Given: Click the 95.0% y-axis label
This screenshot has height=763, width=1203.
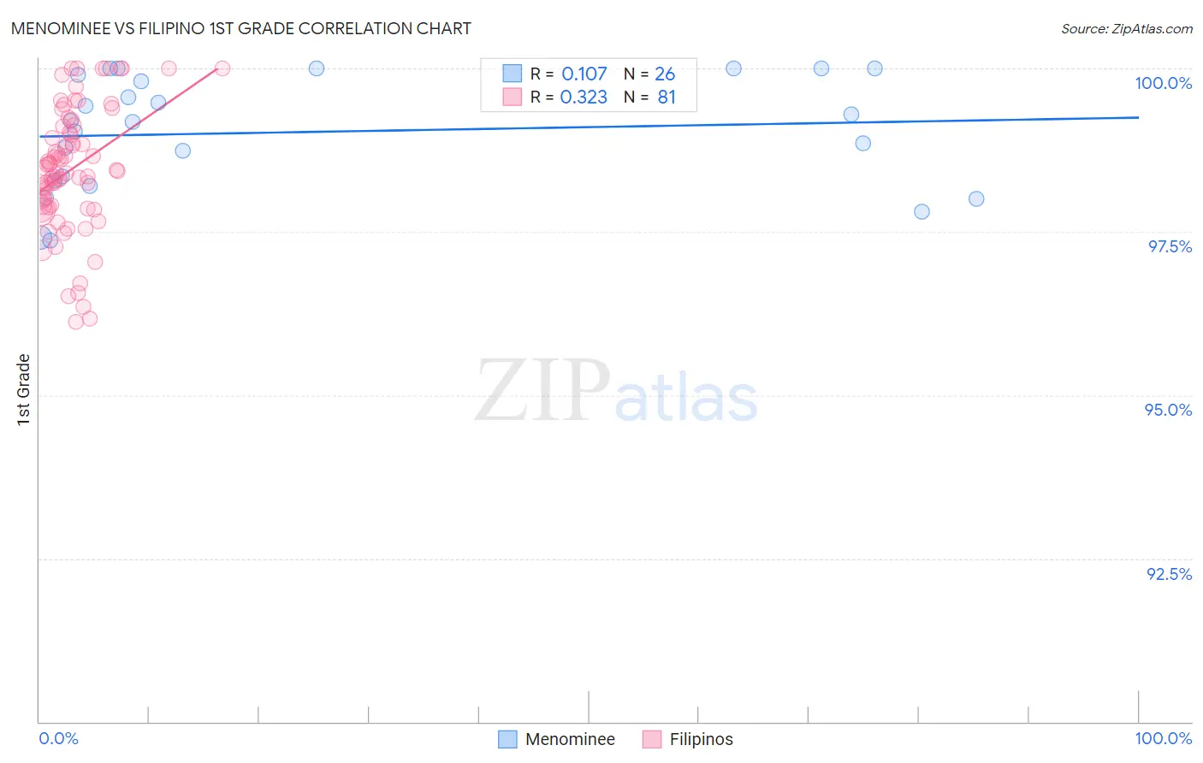Looking at the screenshot, I should coord(1169,410).
